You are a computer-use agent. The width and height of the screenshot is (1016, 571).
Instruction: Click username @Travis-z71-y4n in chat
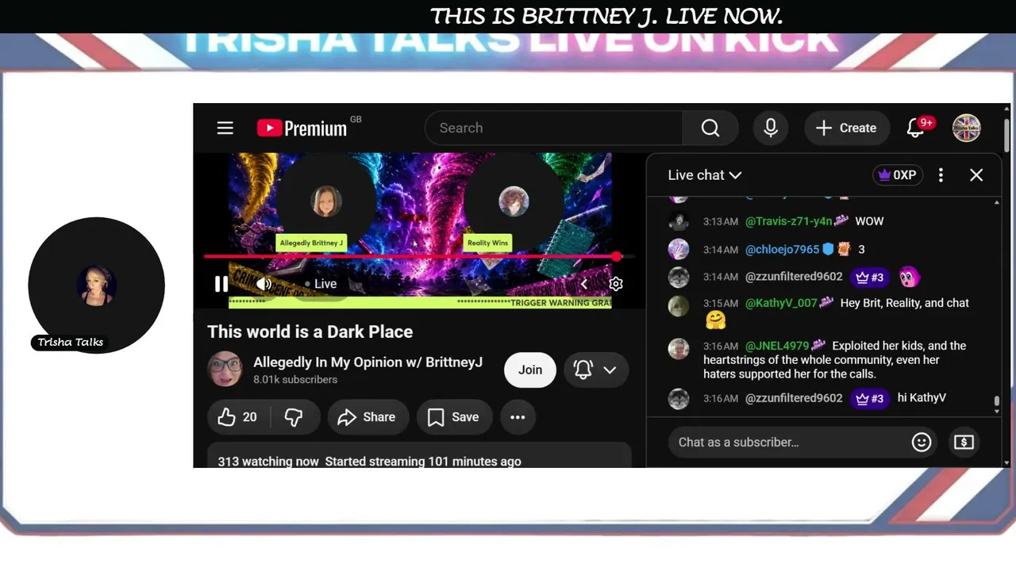coord(788,221)
